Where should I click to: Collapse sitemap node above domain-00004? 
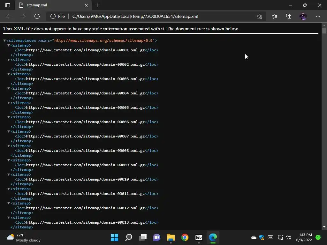pos(9,88)
